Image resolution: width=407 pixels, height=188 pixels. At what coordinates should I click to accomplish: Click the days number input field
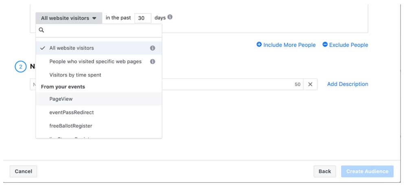coord(142,18)
